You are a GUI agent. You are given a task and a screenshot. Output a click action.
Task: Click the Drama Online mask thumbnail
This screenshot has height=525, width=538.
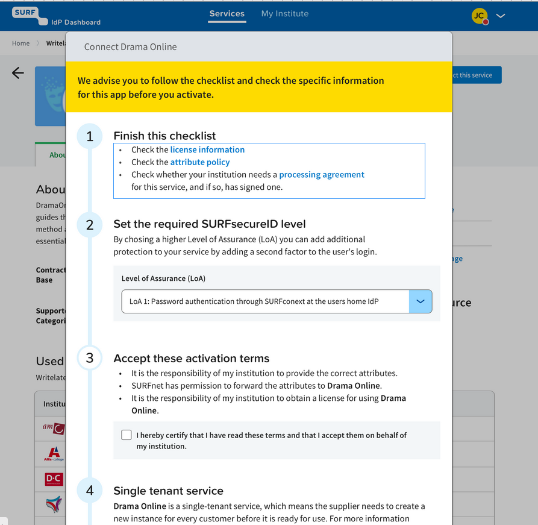pyautogui.click(x=51, y=96)
